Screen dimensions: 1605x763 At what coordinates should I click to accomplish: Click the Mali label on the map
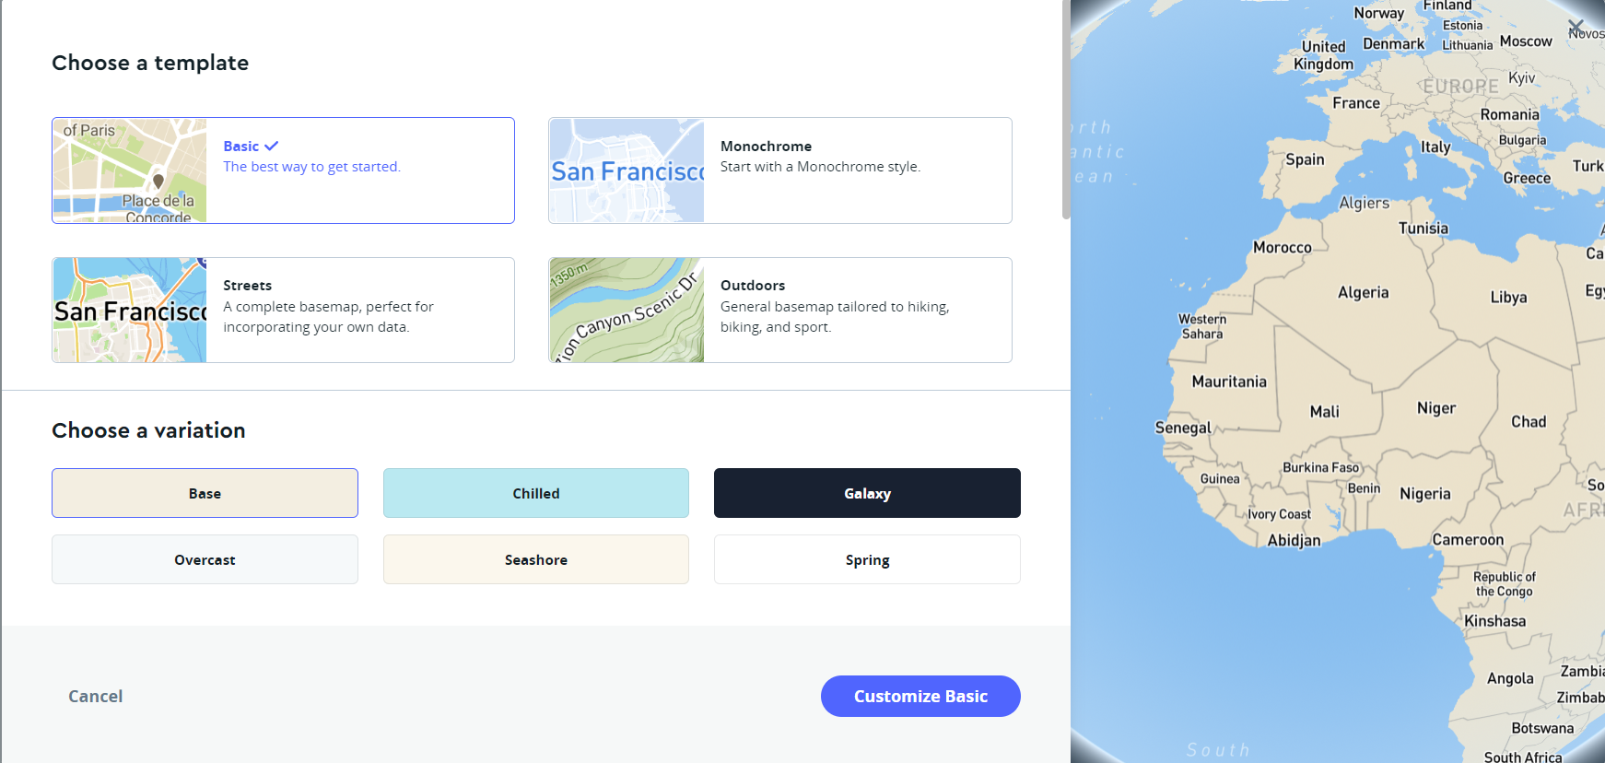point(1324,412)
